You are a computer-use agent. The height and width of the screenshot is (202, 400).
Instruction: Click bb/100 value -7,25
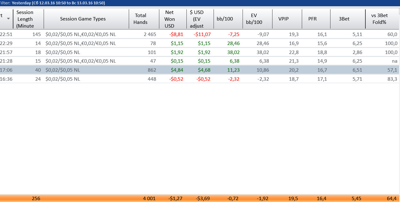233,34
